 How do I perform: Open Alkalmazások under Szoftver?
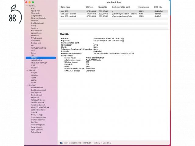[37, 88]
